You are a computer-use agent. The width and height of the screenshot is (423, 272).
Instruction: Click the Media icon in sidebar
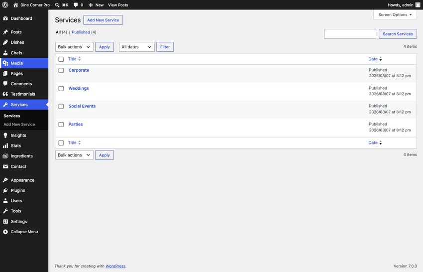coord(5,63)
